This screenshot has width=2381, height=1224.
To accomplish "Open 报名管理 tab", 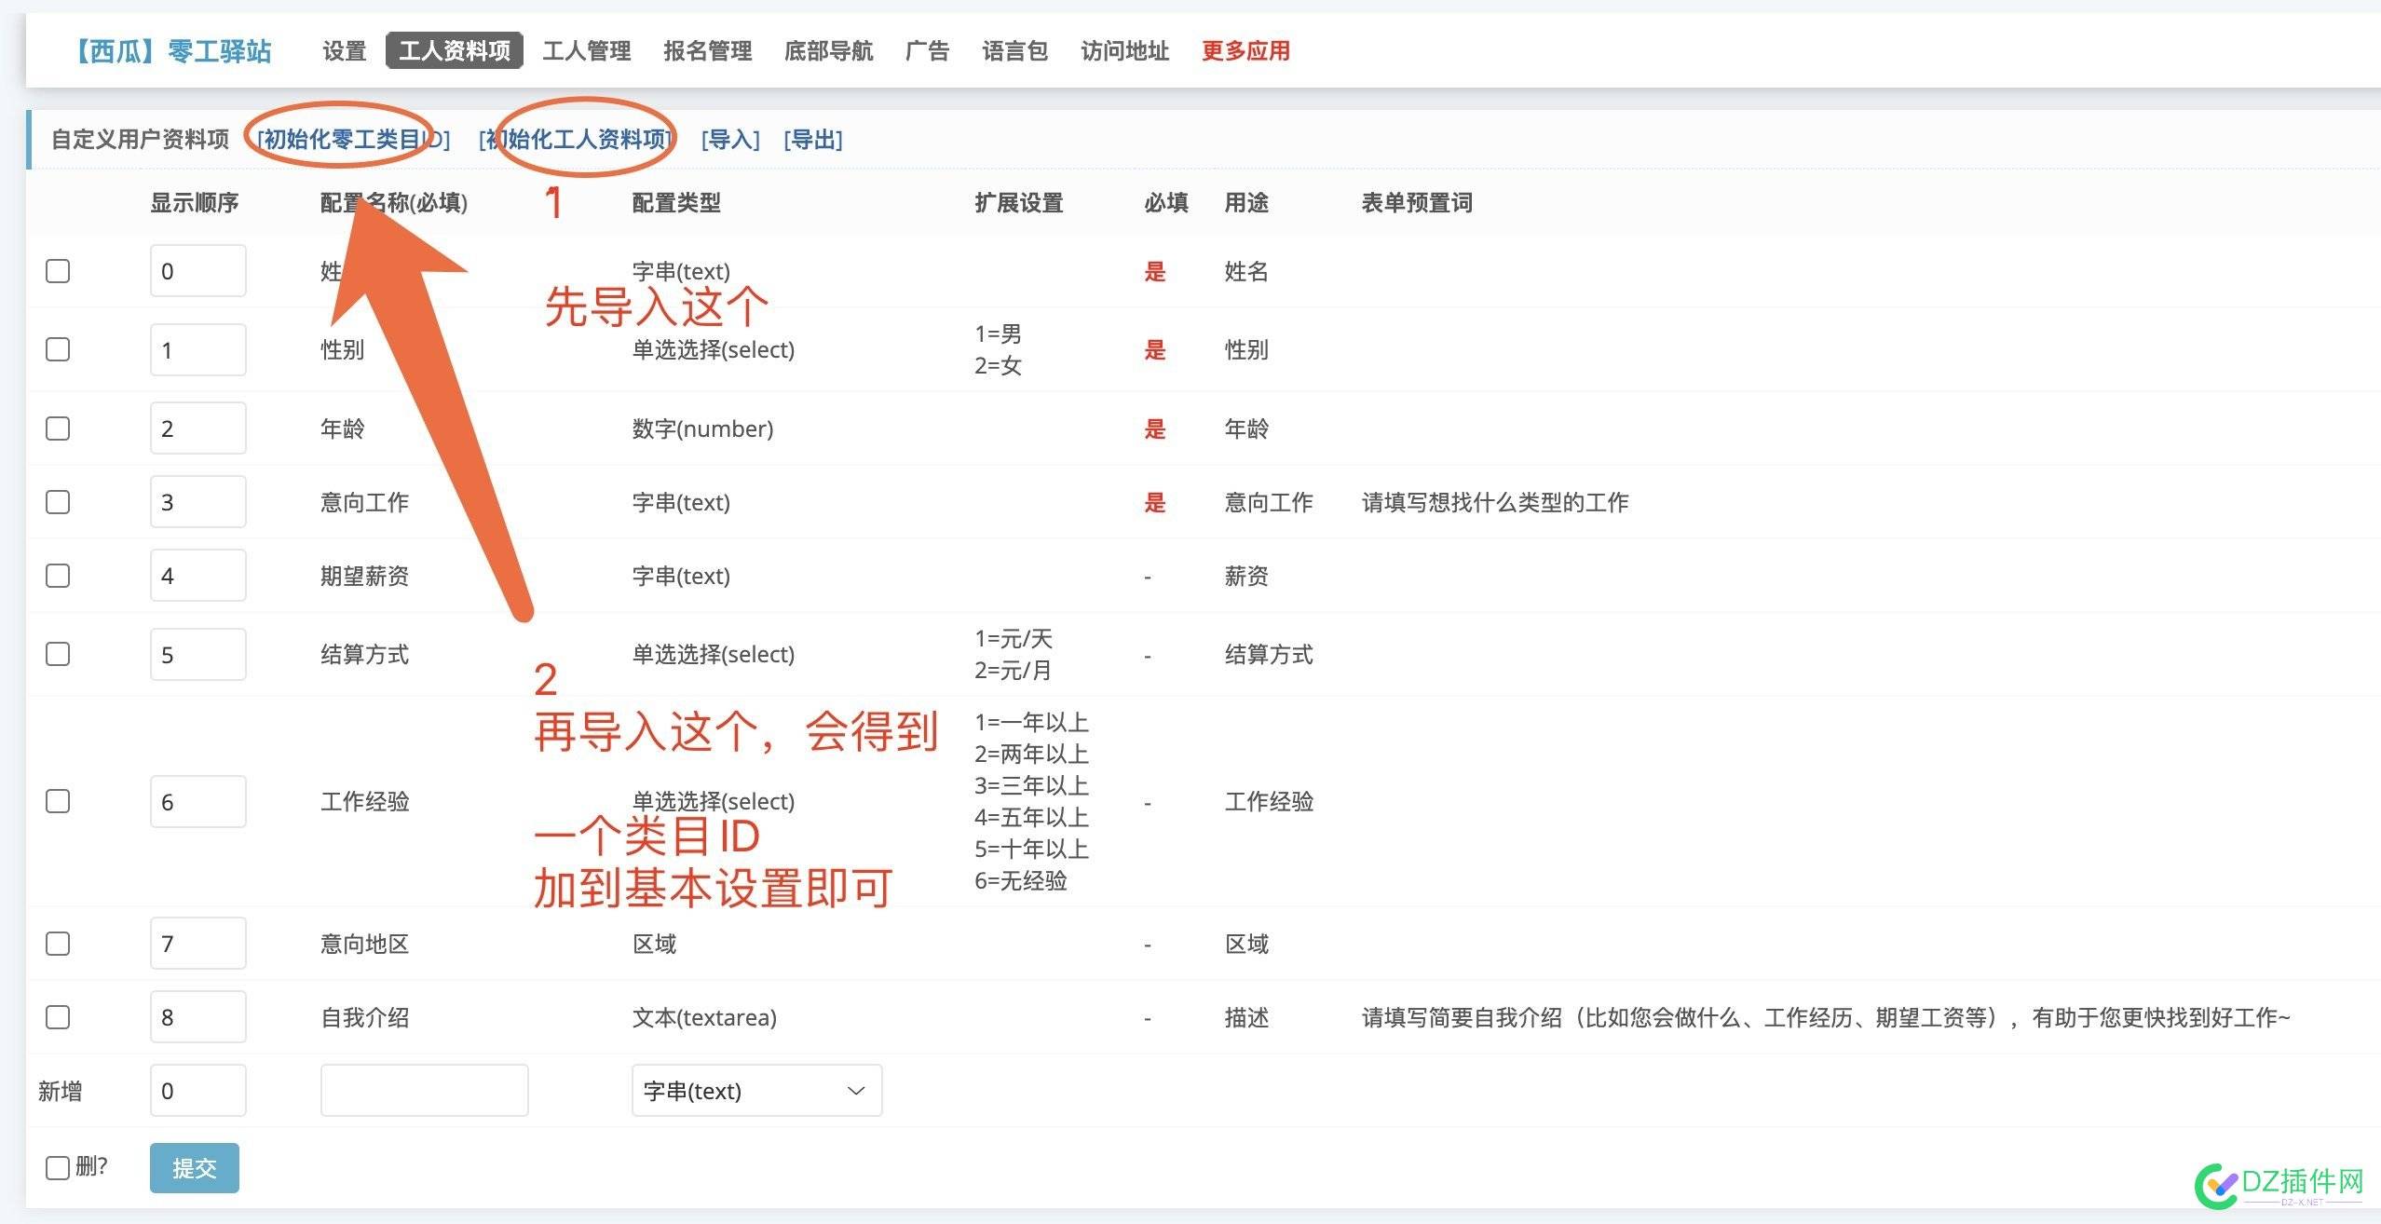I will click(x=708, y=50).
